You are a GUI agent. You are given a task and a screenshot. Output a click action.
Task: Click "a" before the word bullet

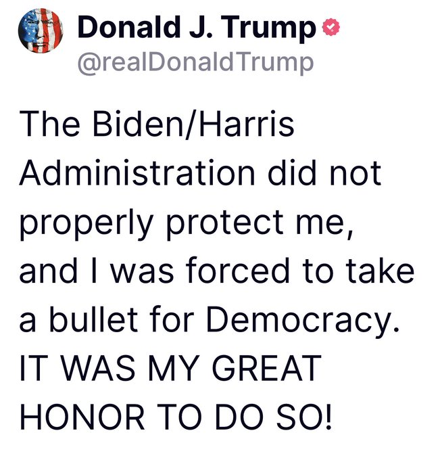coord(28,323)
